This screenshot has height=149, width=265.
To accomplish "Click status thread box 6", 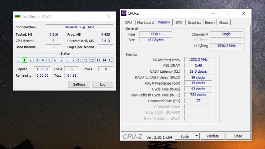I will point(55,60).
